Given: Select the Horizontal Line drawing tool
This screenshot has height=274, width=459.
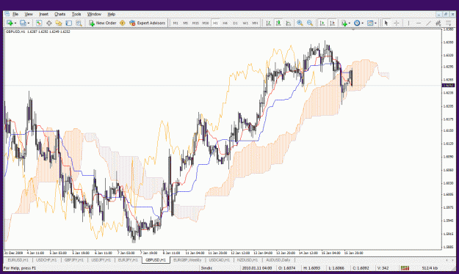Looking at the screenshot, I should click(x=419, y=23).
